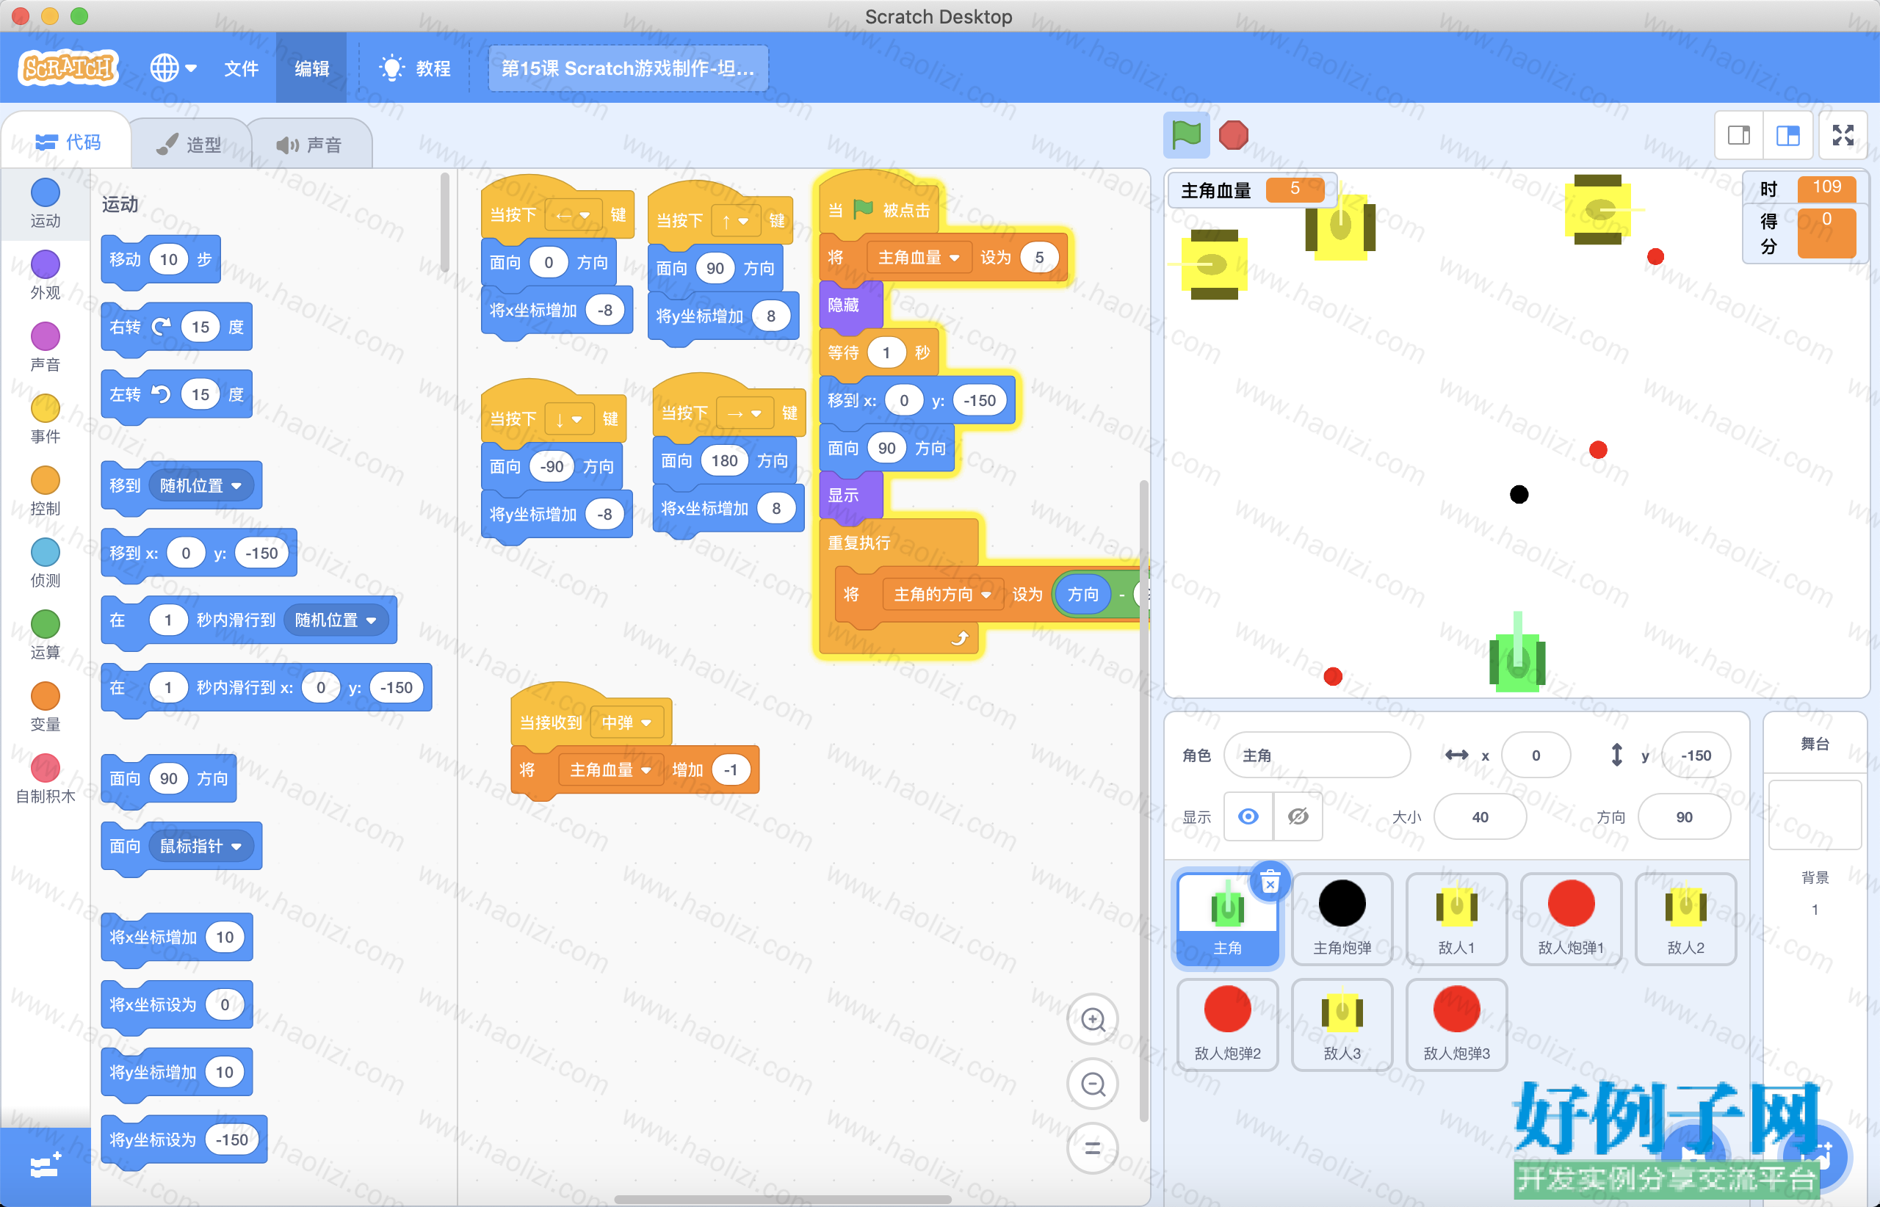Select the 敌人3 sprite
Image resolution: width=1880 pixels, height=1207 pixels.
tap(1342, 1023)
